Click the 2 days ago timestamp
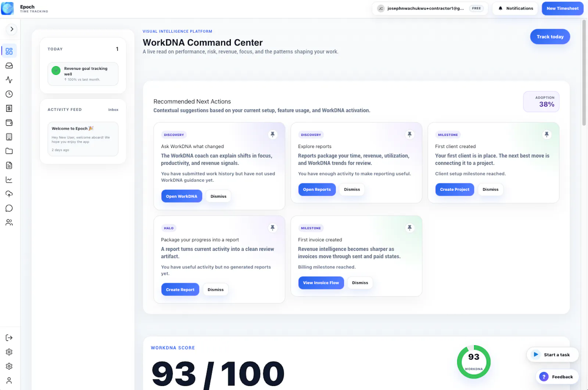 click(60, 150)
